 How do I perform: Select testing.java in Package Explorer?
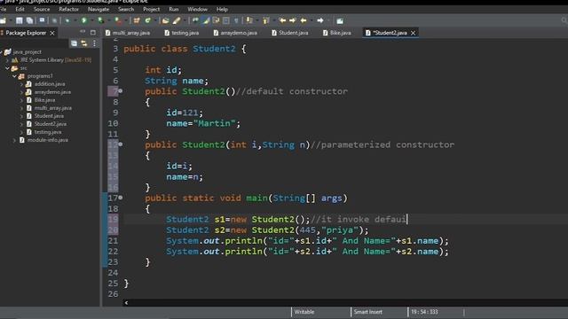[x=48, y=132]
